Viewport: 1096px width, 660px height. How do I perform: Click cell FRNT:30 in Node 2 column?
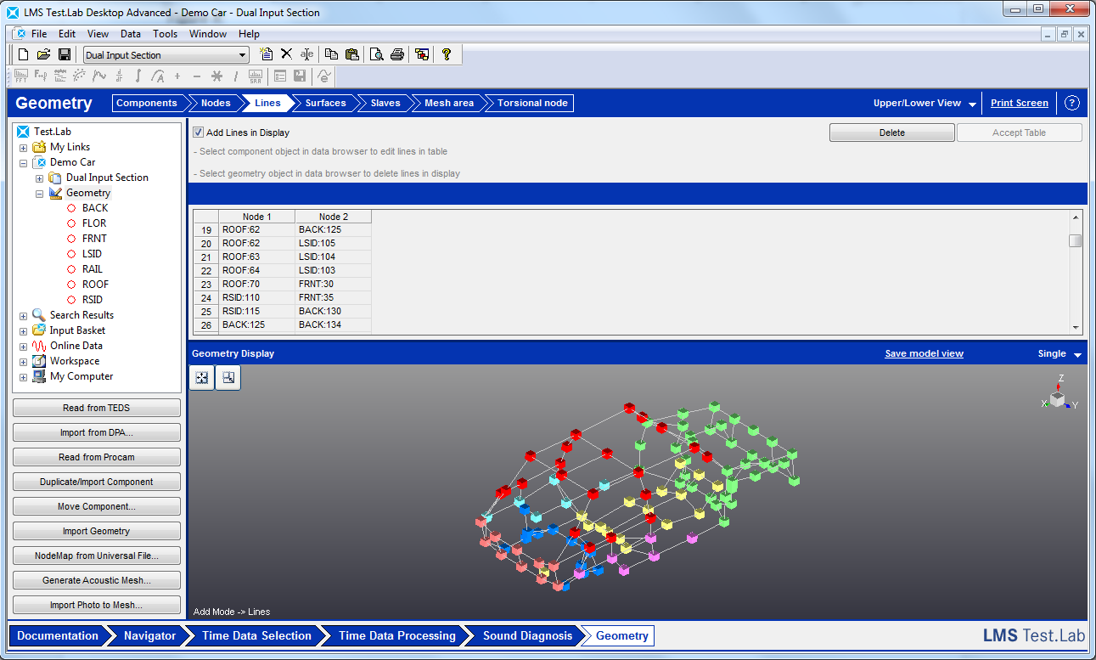[x=334, y=285]
